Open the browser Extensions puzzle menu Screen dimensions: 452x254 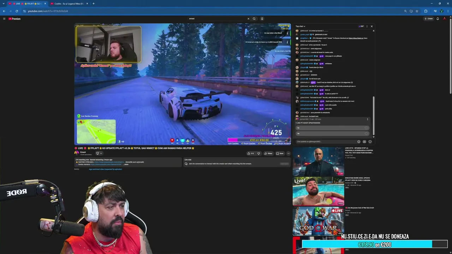[x=426, y=11]
